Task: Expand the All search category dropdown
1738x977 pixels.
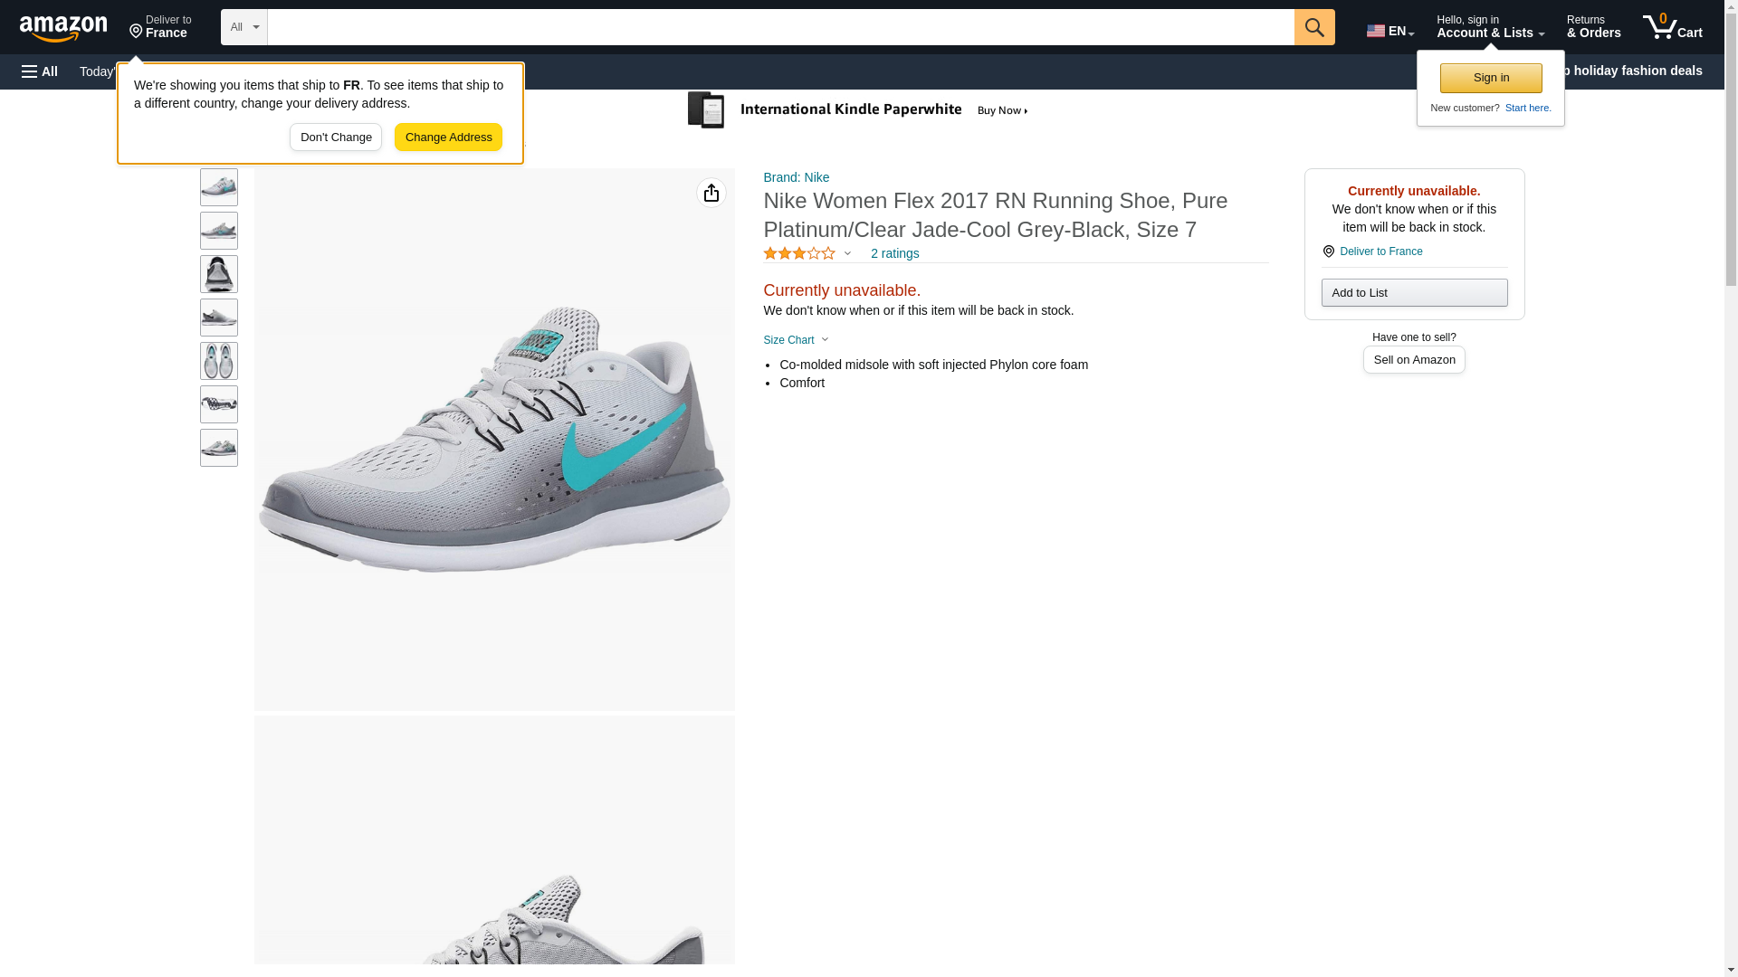Action: (244, 27)
